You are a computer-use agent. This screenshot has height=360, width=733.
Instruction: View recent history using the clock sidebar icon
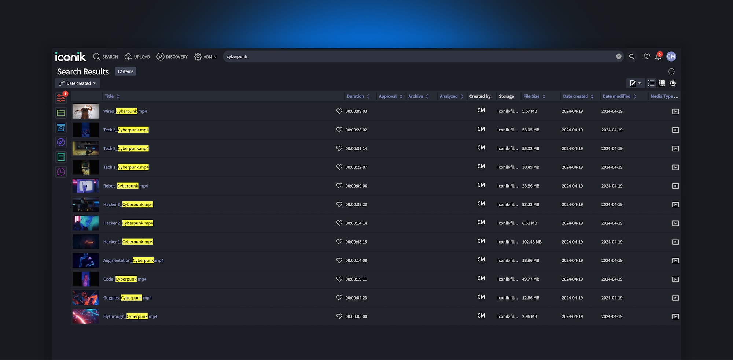[x=61, y=171]
